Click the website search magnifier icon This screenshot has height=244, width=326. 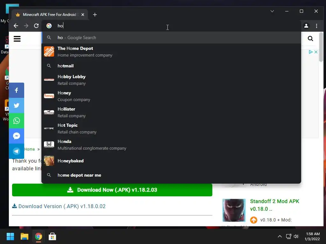[310, 38]
